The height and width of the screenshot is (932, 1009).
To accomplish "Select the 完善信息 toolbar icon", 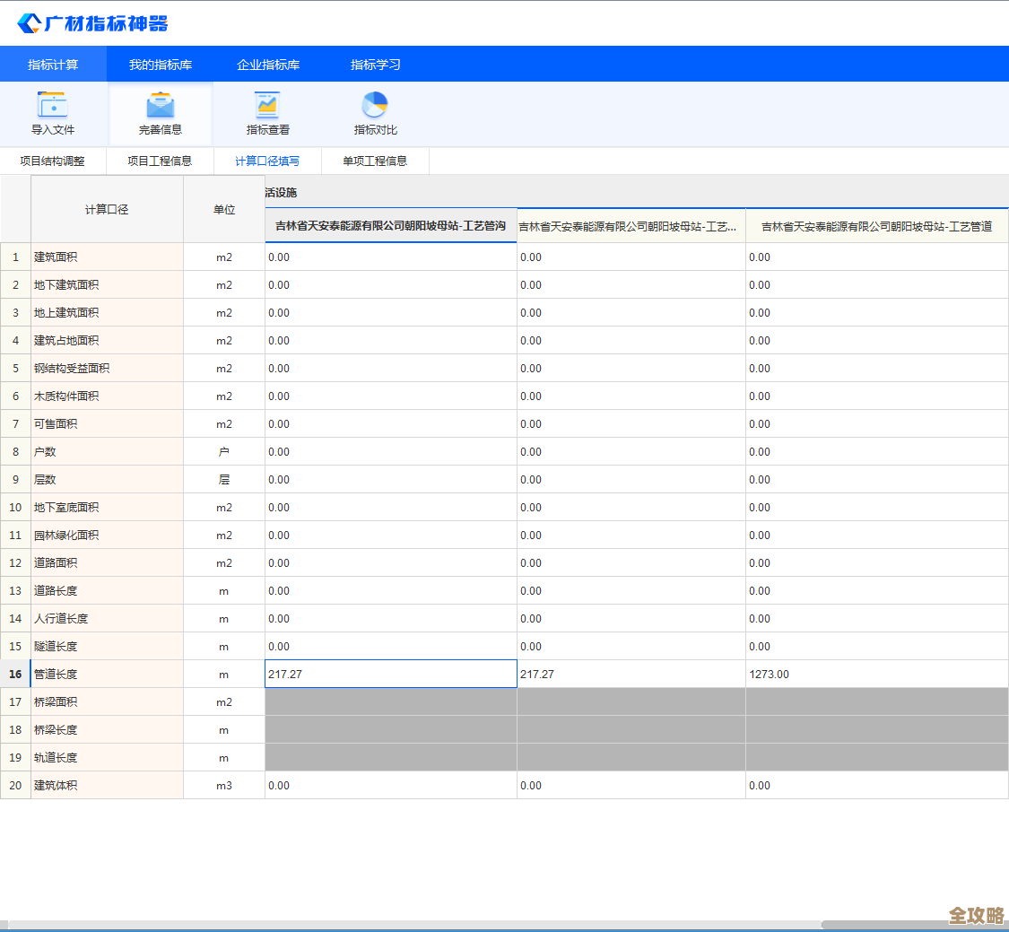I will tap(160, 113).
